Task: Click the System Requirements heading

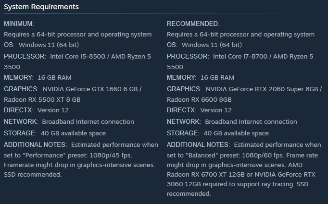Action: [x=41, y=7]
